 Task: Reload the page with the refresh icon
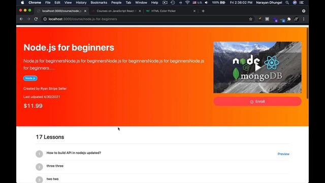tap(36, 19)
